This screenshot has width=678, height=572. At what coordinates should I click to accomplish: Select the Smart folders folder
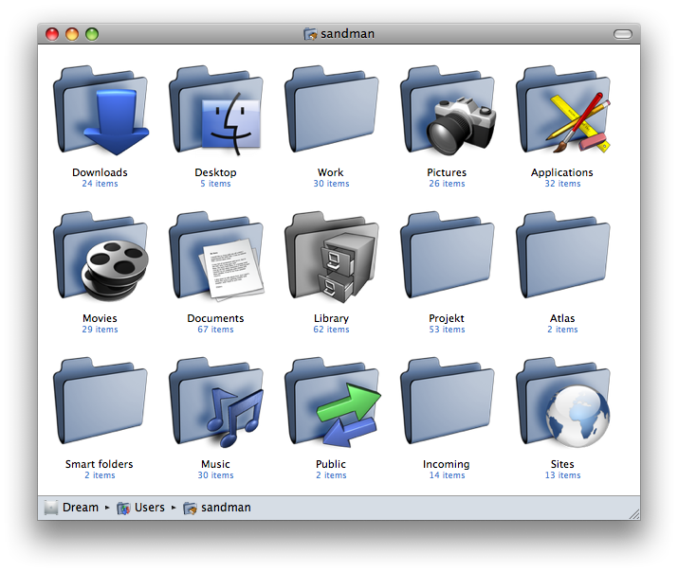[101, 405]
